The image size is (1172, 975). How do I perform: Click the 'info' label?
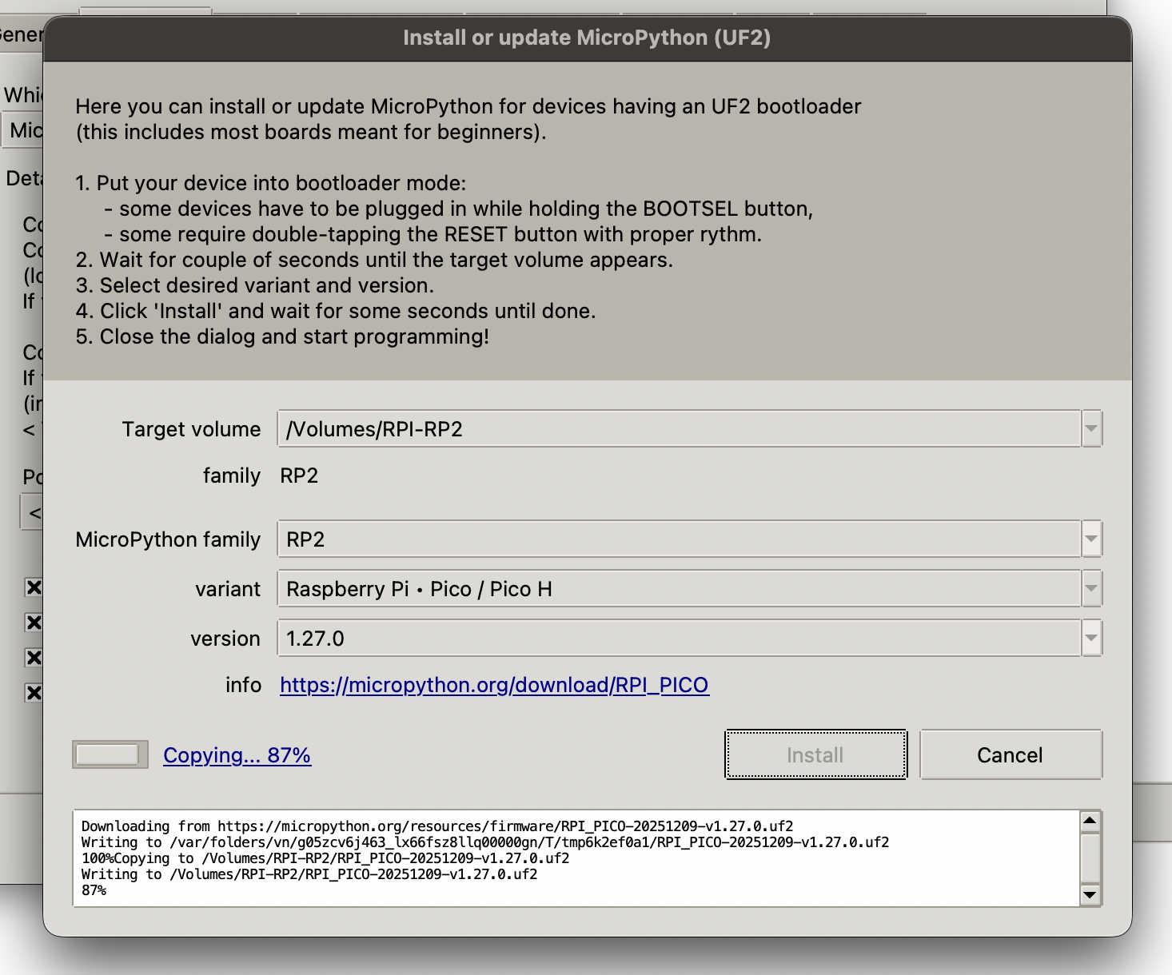pos(244,685)
